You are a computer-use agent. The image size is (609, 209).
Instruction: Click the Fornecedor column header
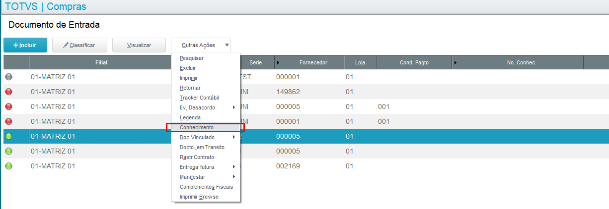click(x=309, y=62)
